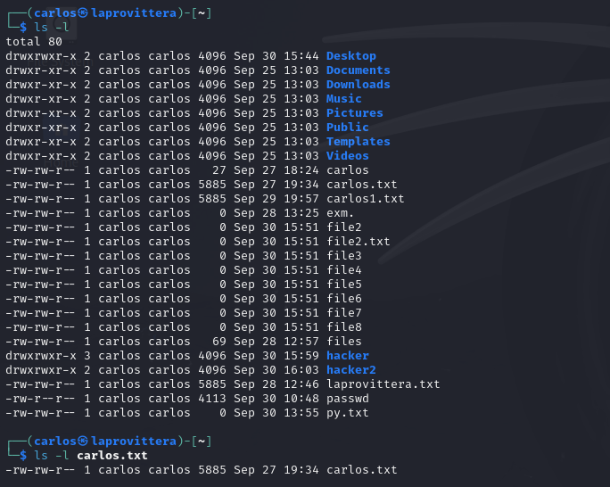This screenshot has width=610, height=487.
Task: Click the Desktop directory name
Action: pyautogui.click(x=350, y=56)
